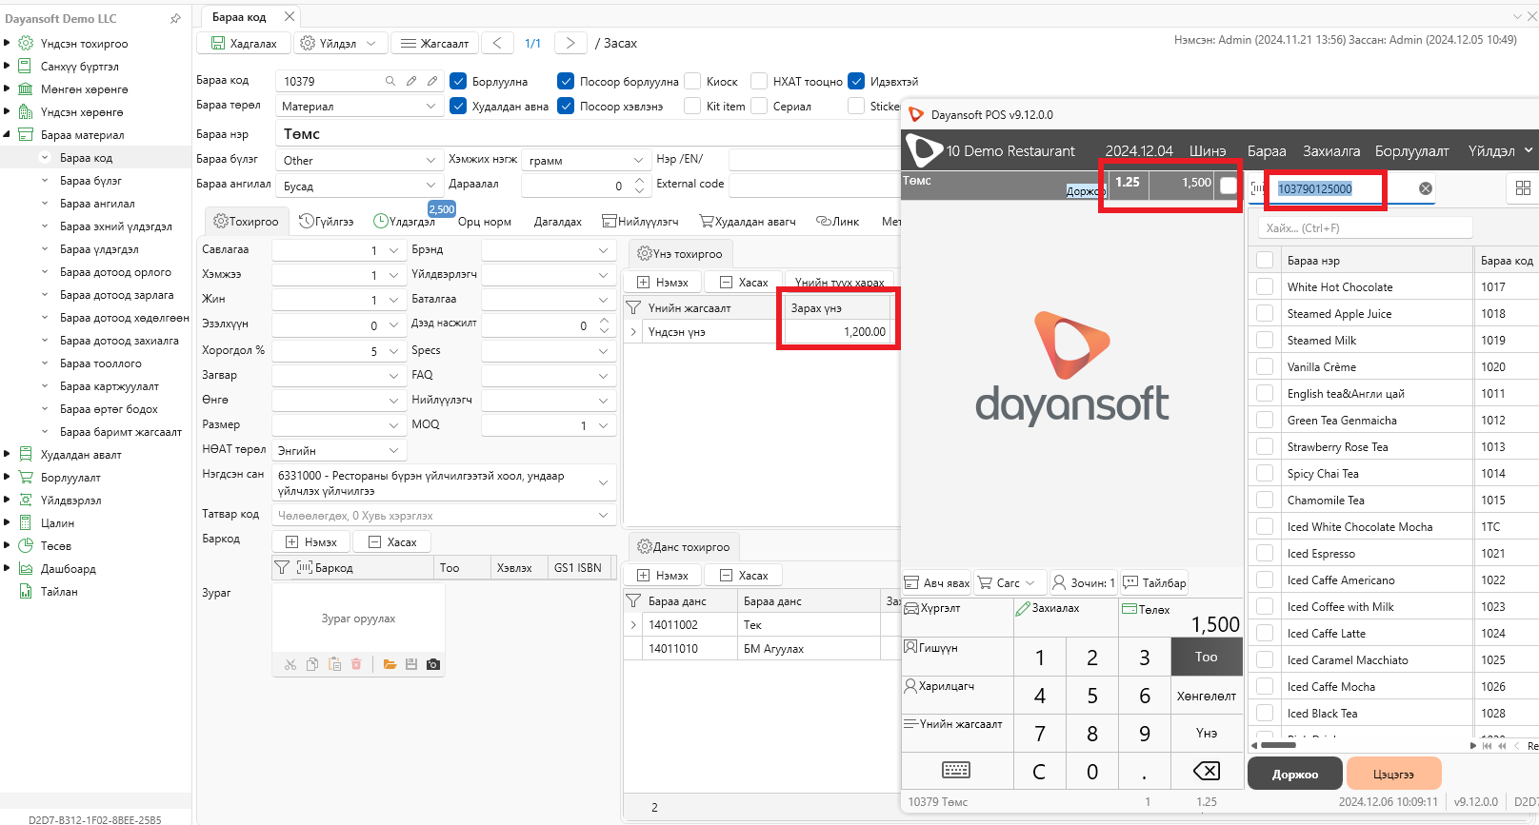Viewport: 1539px width, 825px height.
Task: Click filter icon beside Үнийн жагсаалт header
Action: click(633, 307)
